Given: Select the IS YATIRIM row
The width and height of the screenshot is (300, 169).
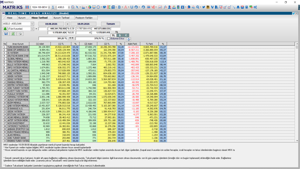Looking at the screenshot, I should coord(85,53).
